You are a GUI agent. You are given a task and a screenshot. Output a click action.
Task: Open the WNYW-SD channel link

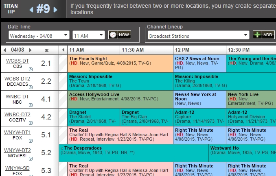pos(17,168)
